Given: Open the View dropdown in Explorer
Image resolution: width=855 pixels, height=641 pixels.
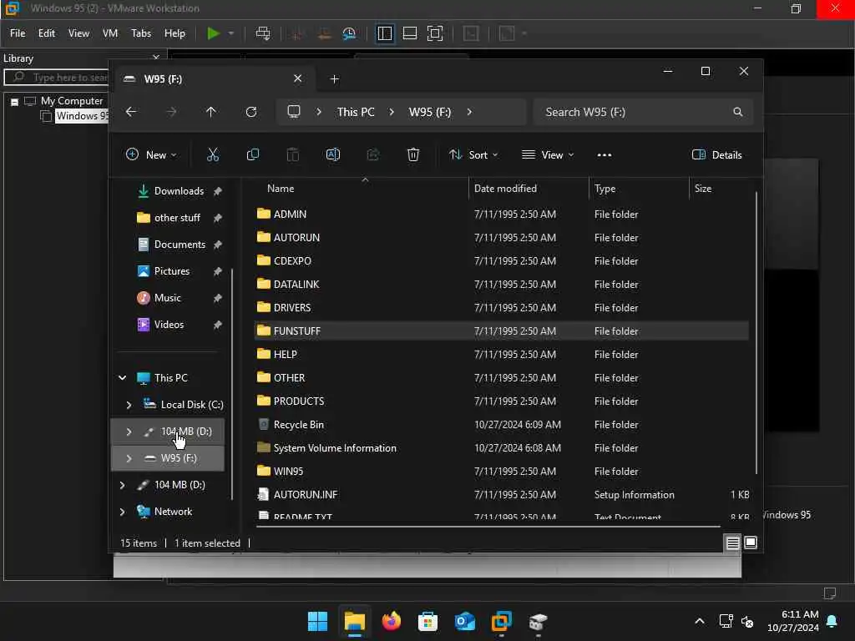Looking at the screenshot, I should pos(548,154).
